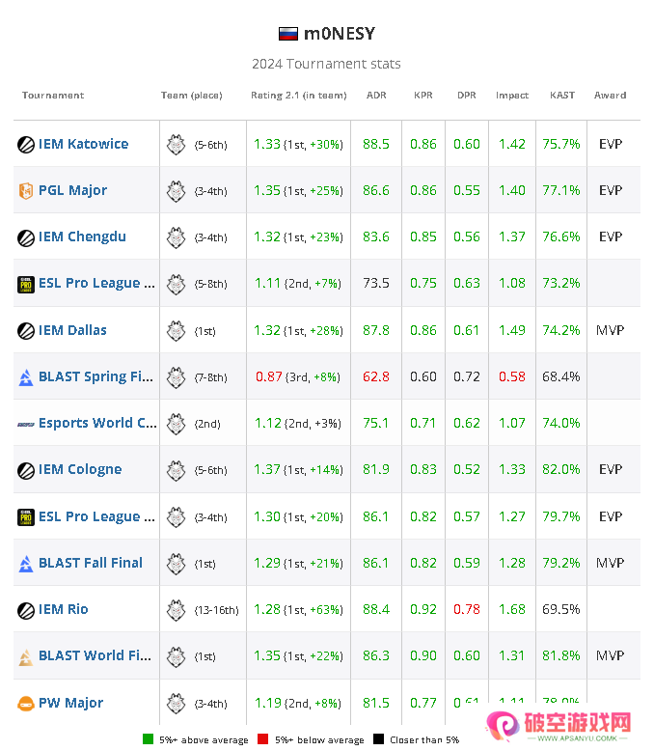This screenshot has height=751, width=654.
Task: Click the G2 team logo in IEM Rio row
Action: 176,609
